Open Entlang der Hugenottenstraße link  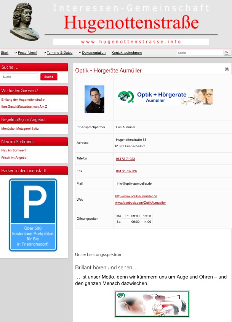[23, 100]
